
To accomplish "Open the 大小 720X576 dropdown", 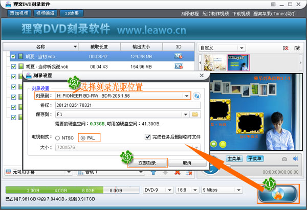I will (196, 147).
